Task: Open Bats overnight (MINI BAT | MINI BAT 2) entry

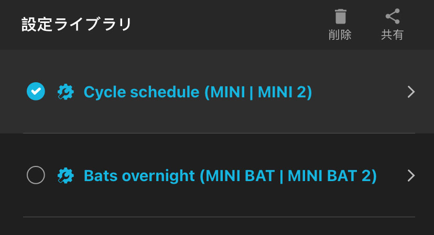Action: (x=230, y=175)
